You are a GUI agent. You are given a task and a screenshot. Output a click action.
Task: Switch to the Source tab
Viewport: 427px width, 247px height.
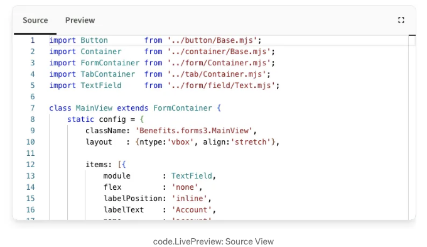(x=35, y=21)
